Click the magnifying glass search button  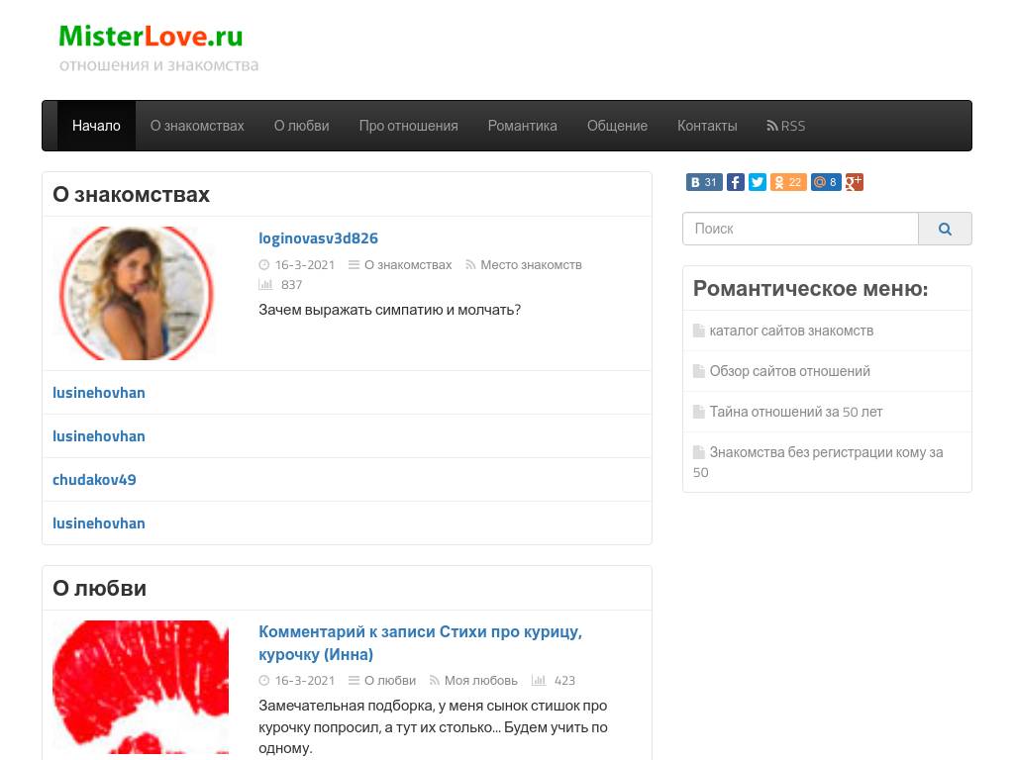point(945,229)
